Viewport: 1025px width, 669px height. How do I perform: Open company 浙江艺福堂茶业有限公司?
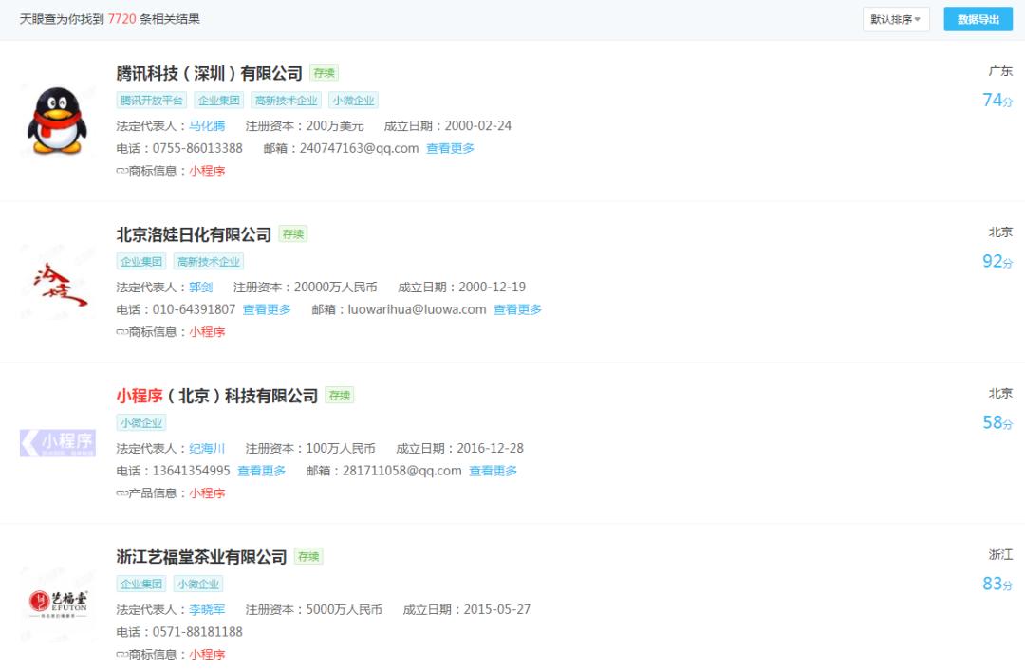click(x=201, y=557)
